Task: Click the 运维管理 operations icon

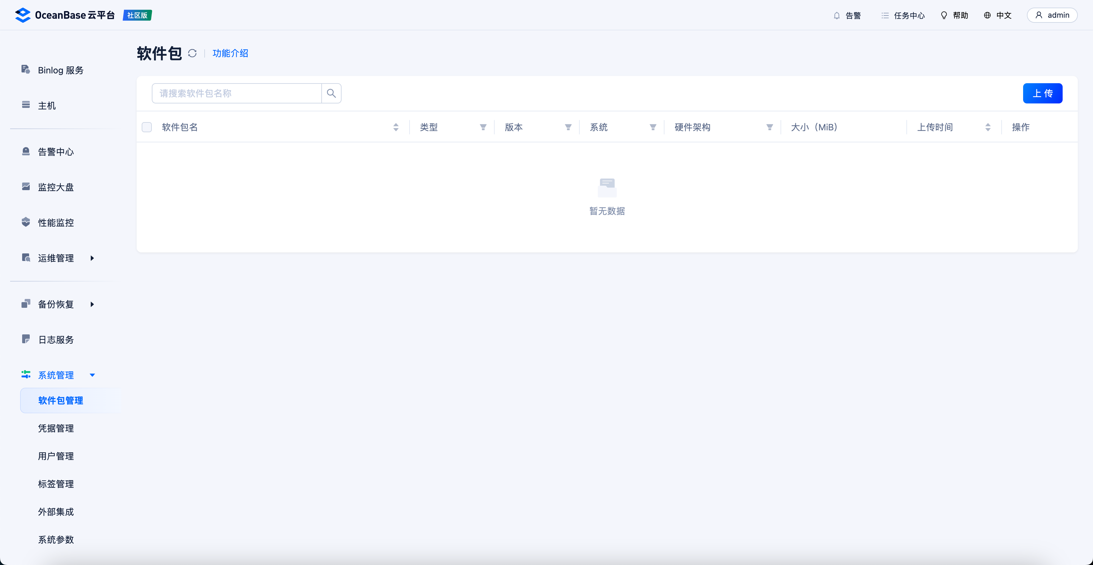Action: (x=26, y=258)
